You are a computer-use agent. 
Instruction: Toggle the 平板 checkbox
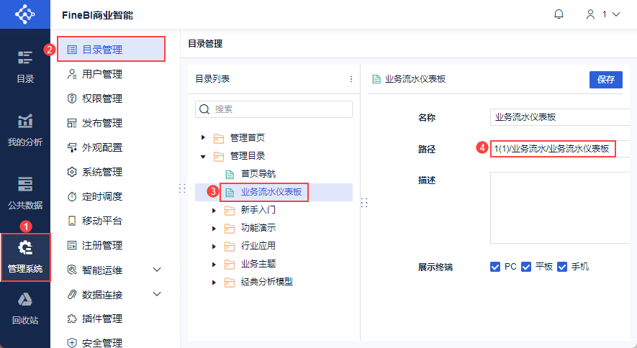[526, 267]
